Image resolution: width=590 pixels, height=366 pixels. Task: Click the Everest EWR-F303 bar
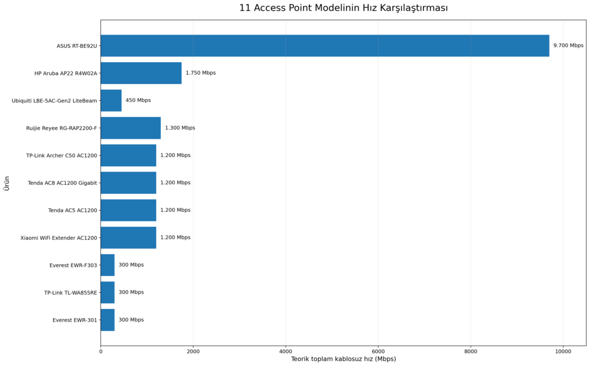pos(108,265)
